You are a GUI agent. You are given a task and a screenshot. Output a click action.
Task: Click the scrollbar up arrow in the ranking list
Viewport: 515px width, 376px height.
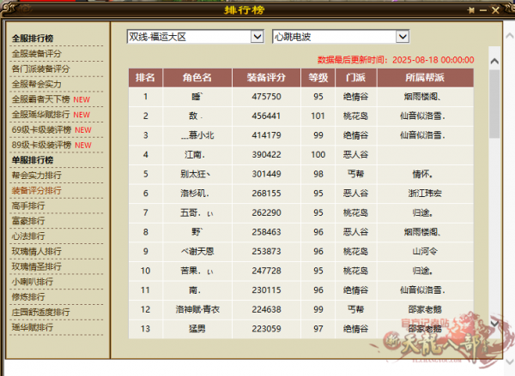click(494, 62)
